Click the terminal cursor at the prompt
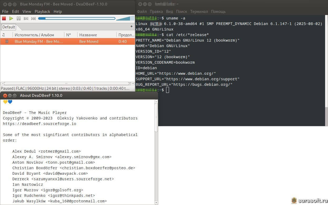 click(x=168, y=90)
